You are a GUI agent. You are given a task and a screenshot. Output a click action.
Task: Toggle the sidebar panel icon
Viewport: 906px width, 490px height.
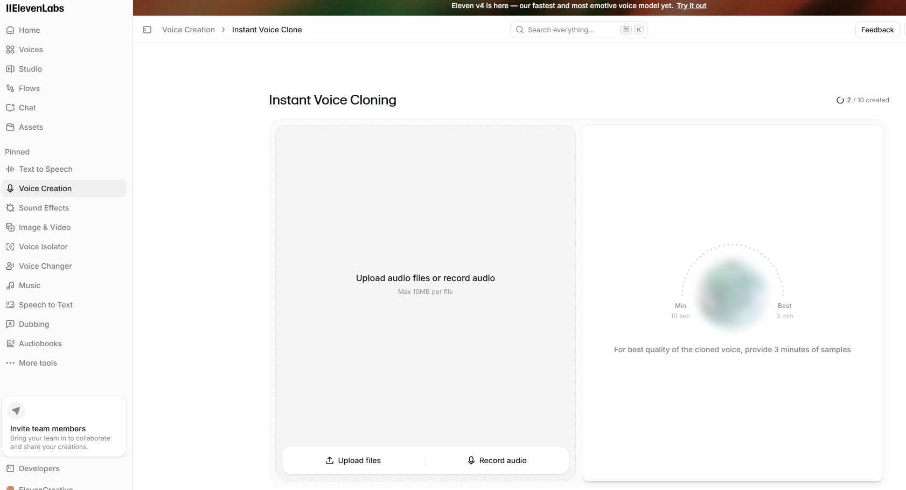[147, 30]
